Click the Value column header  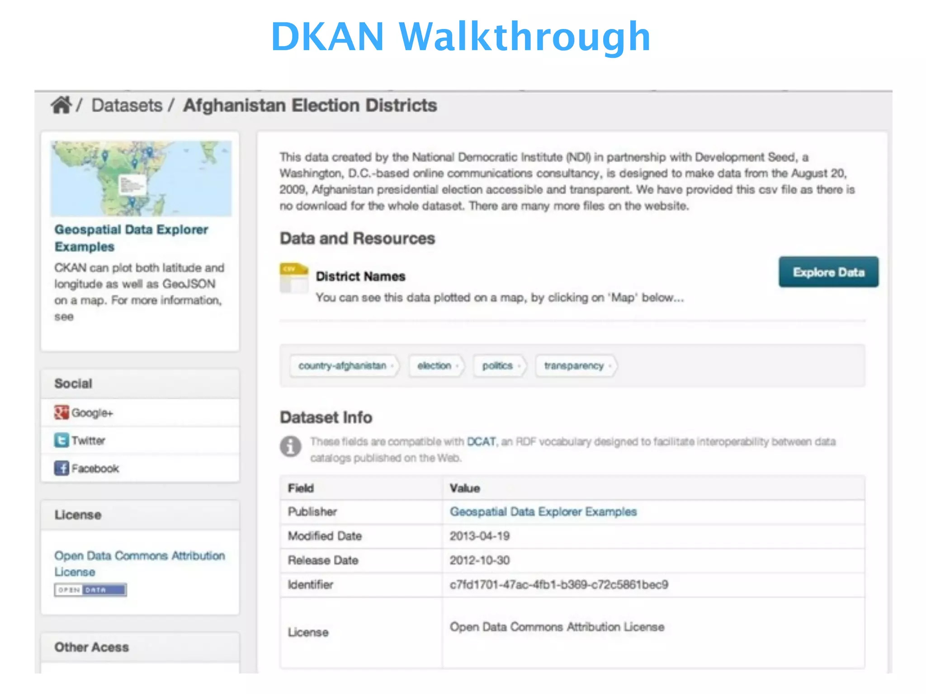pos(653,488)
